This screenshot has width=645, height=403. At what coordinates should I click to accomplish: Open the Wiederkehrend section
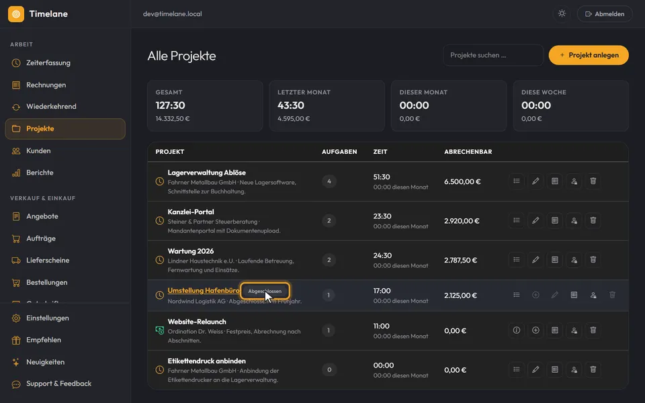pyautogui.click(x=65, y=107)
